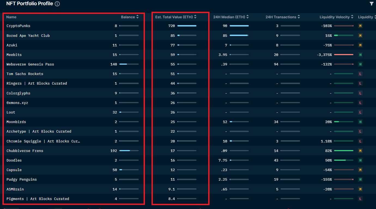Select the truncated Chromie Squiggle name

(43, 141)
